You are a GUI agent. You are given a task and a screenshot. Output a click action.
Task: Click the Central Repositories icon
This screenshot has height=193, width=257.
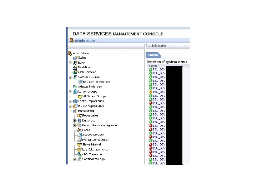point(75,101)
